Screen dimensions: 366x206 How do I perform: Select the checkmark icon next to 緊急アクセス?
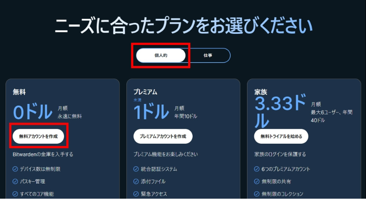click(x=136, y=194)
